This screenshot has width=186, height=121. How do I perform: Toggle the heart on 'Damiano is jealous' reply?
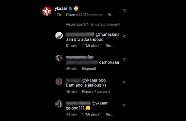(125, 82)
